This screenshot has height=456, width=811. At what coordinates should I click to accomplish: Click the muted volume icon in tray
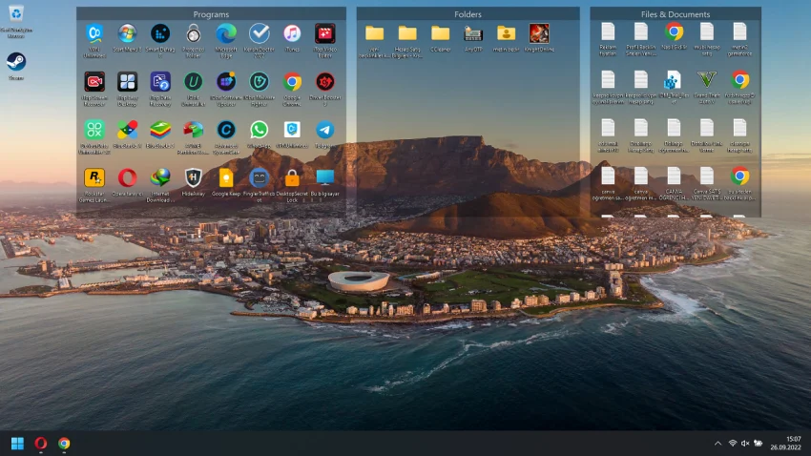[x=745, y=444]
